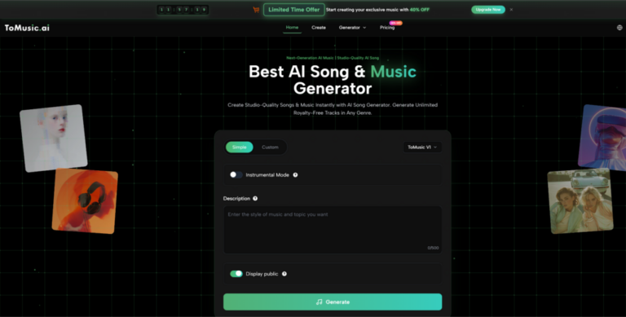This screenshot has width=626, height=317.
Task: Turn off the Display public switch
Action: (236, 274)
